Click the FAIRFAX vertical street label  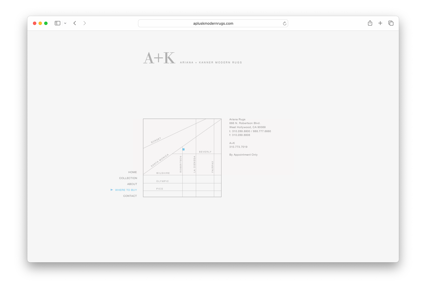click(x=213, y=167)
